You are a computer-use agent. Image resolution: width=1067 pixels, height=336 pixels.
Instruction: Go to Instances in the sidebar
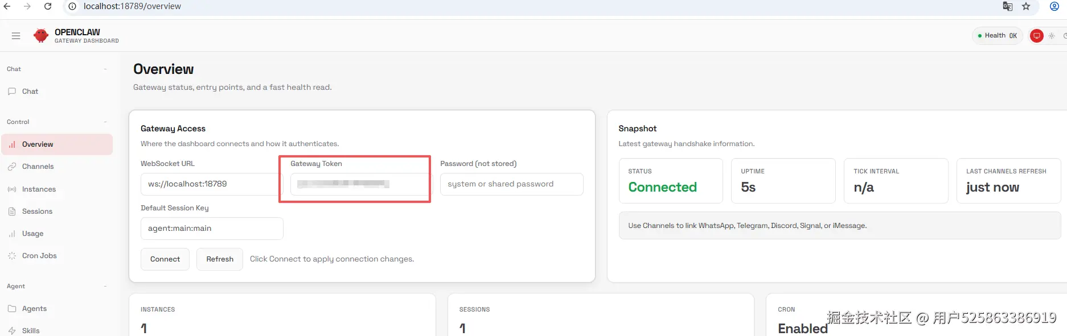[x=39, y=189]
